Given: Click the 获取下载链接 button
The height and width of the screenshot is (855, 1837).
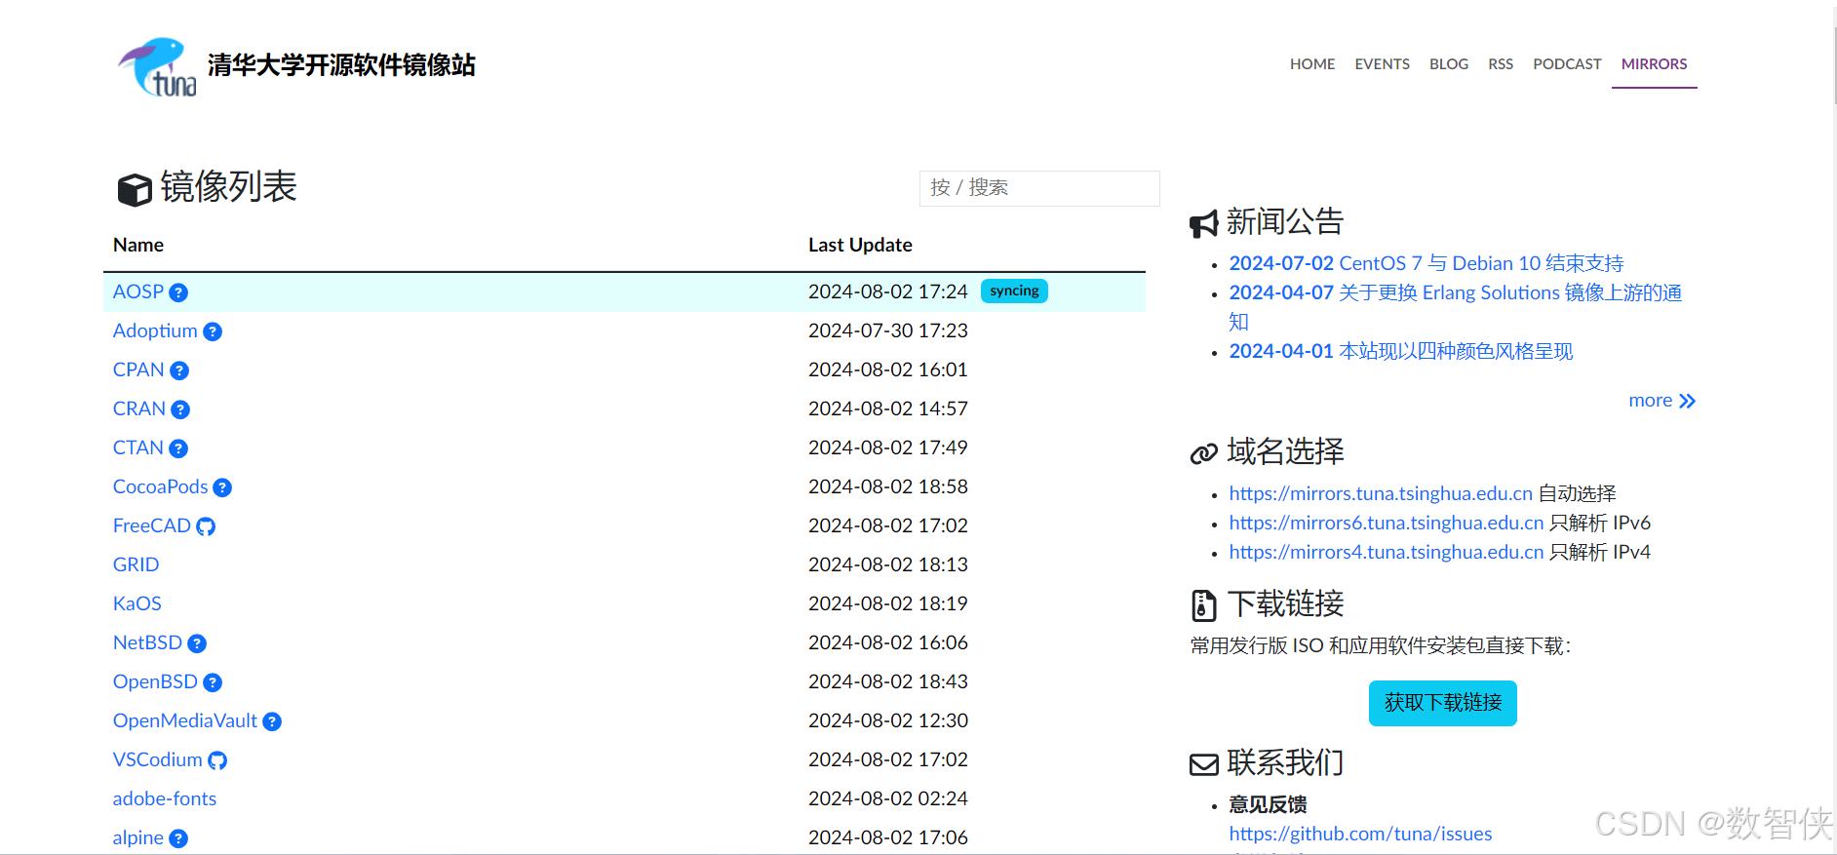Looking at the screenshot, I should coord(1443,703).
